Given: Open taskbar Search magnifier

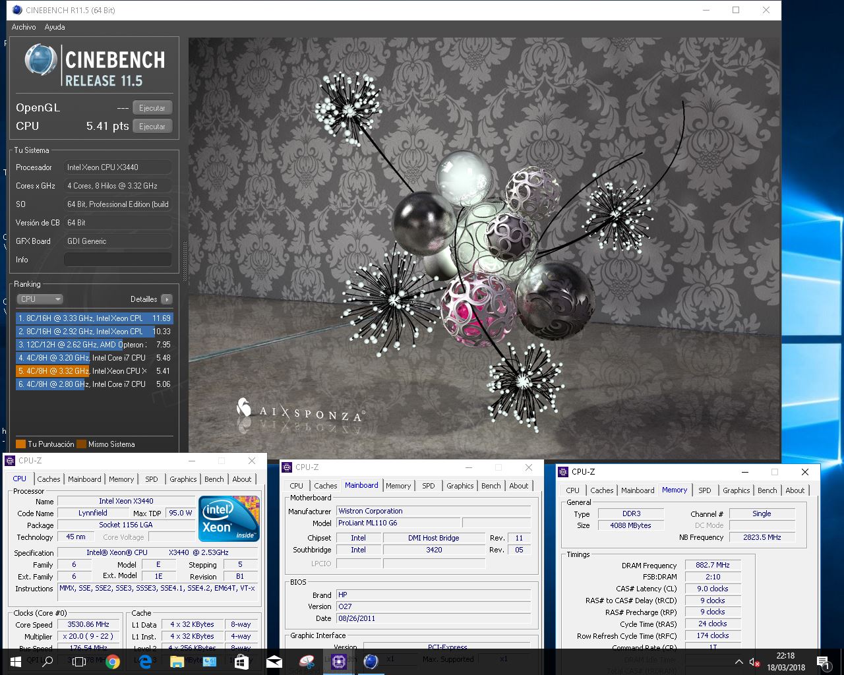Looking at the screenshot, I should (x=47, y=662).
